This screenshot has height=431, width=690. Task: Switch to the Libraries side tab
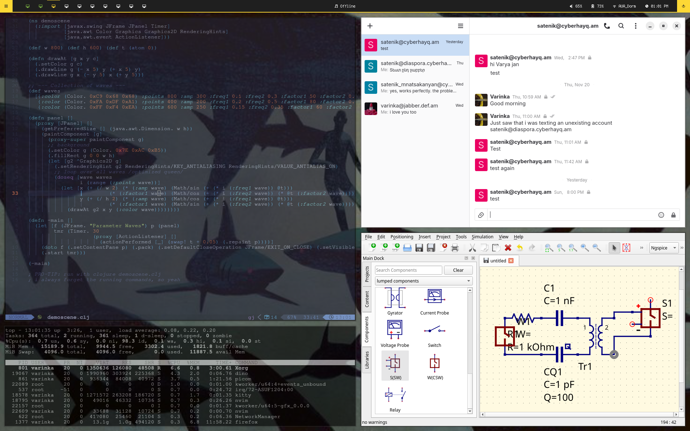coord(367,360)
